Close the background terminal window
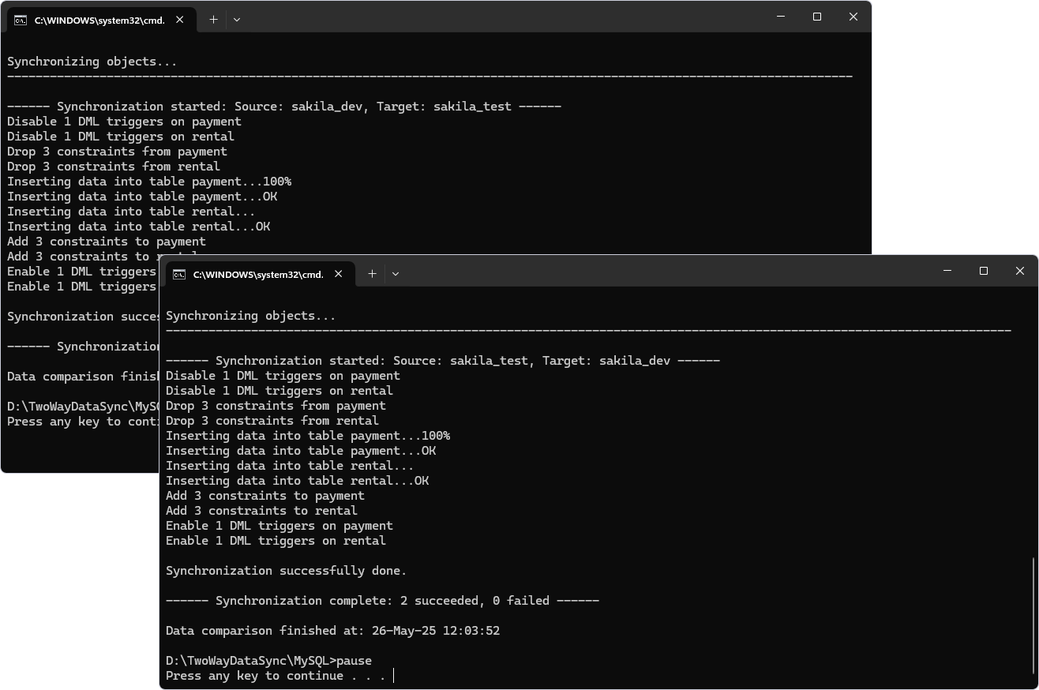Image resolution: width=1039 pixels, height=690 pixels. point(853,17)
